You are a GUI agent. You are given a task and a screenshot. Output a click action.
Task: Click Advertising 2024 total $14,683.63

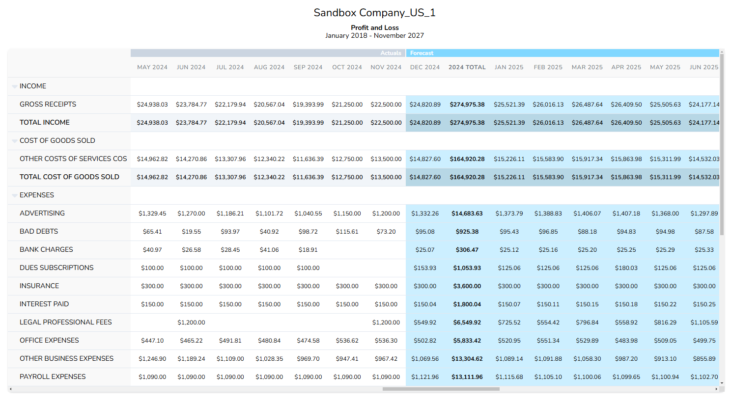467,214
